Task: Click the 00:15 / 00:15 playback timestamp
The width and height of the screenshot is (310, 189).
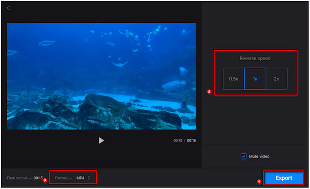Action: click(x=184, y=140)
